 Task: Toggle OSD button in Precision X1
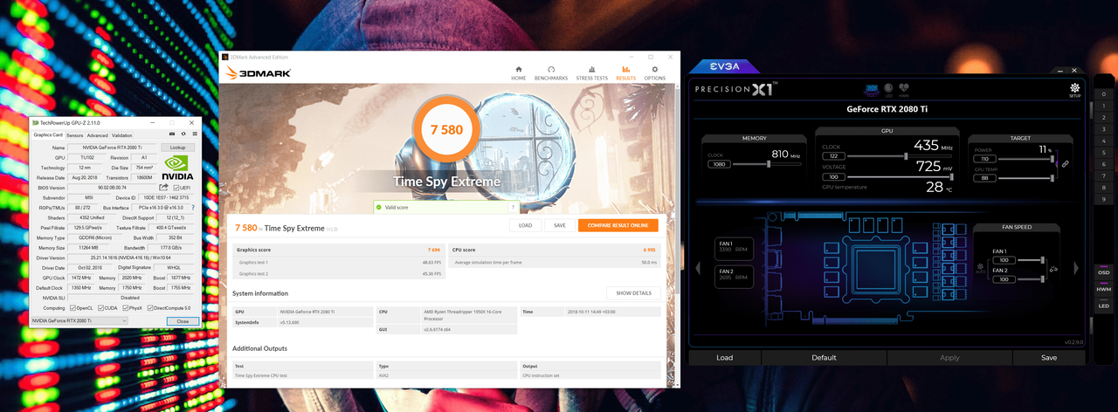click(1104, 272)
